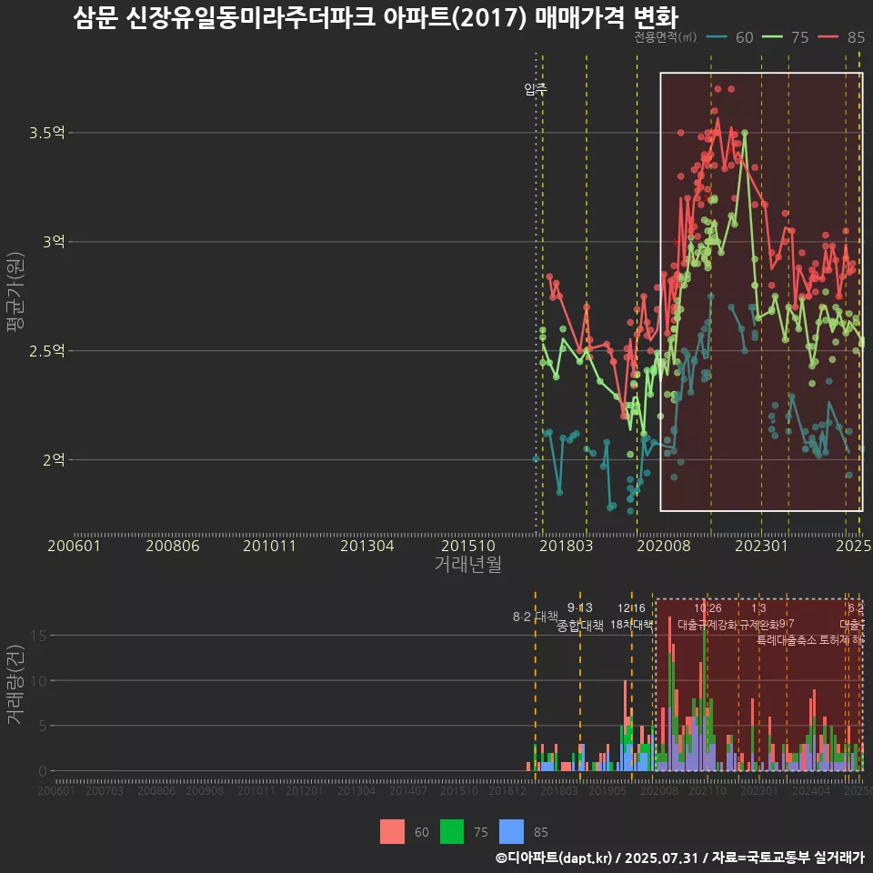Click the 거래량(건) vertical axis title
The width and height of the screenshot is (873, 873).
15,684
